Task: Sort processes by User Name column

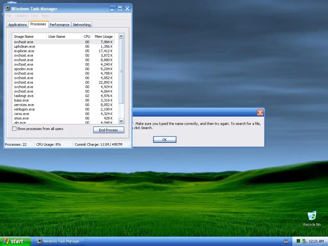Action: (64, 37)
